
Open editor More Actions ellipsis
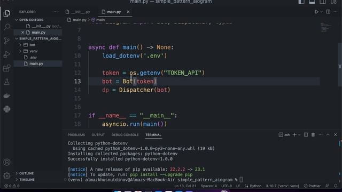336,12
